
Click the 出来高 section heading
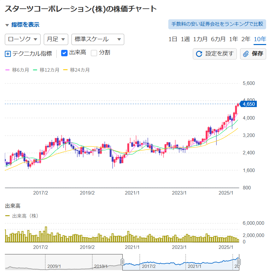(x=13, y=206)
